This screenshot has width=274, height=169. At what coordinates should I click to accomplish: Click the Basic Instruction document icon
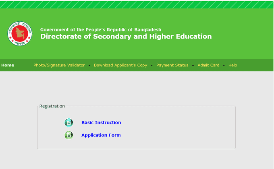69,123
